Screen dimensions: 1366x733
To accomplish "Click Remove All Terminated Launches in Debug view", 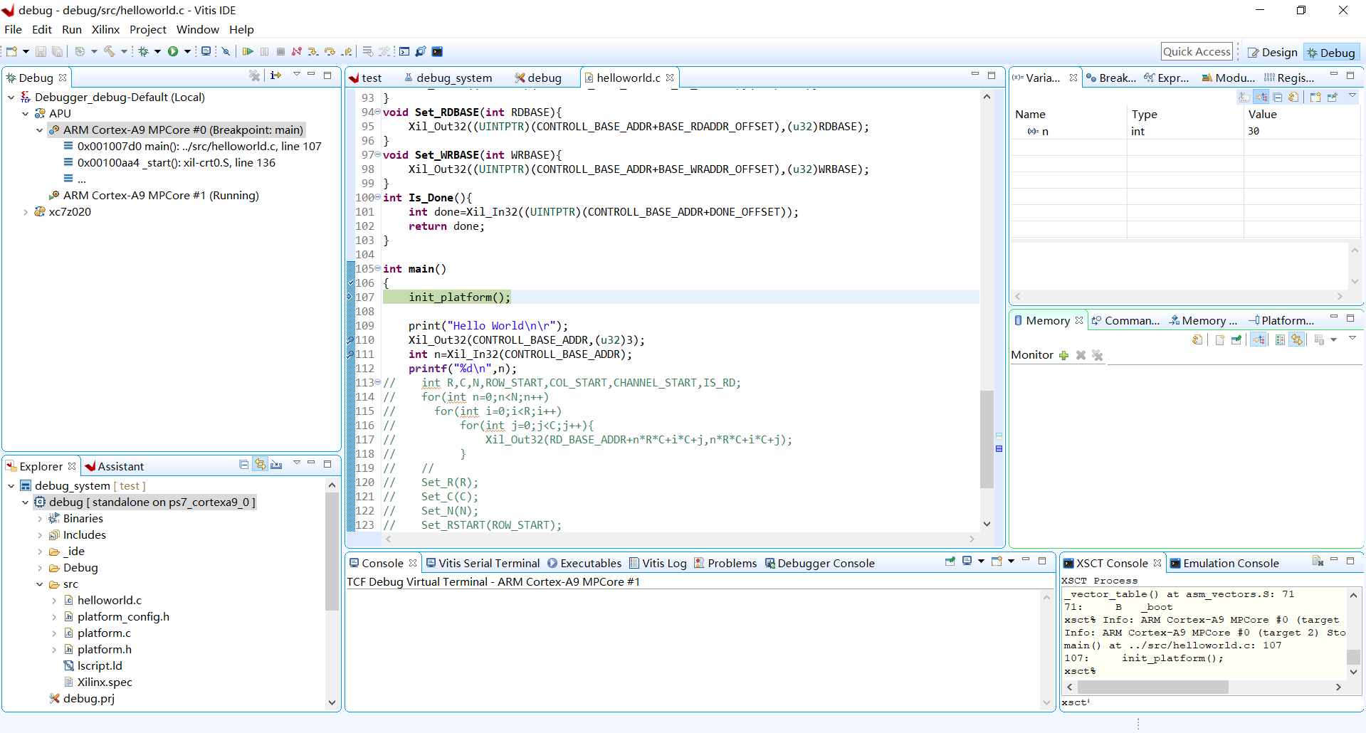I will (x=255, y=75).
